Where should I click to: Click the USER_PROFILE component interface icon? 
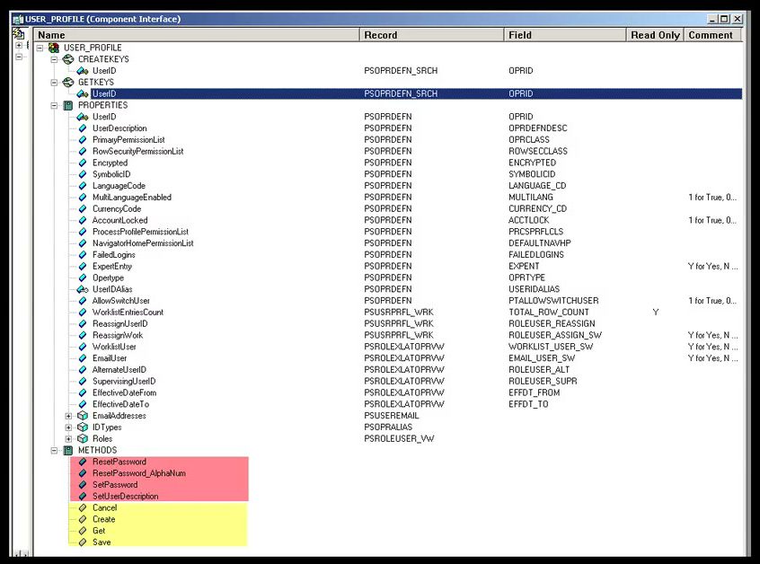pyautogui.click(x=54, y=48)
